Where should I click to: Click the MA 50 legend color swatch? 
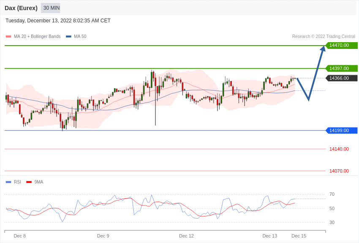coord(68,37)
